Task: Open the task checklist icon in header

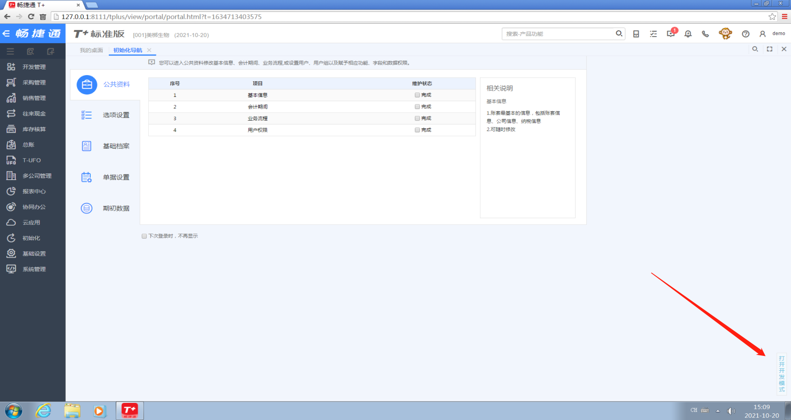Action: click(654, 34)
